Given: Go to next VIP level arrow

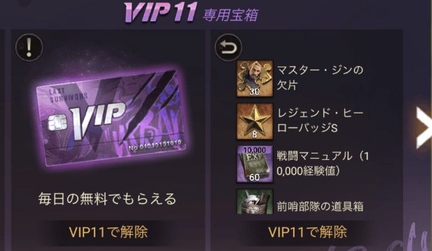Looking at the screenshot, I should (424, 128).
